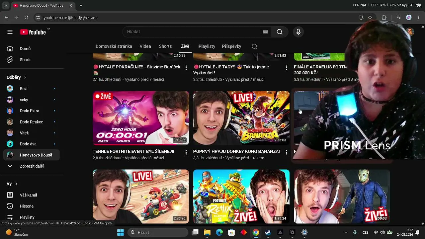Open Steam from the taskbar
This screenshot has width=425, height=239.
(268, 233)
